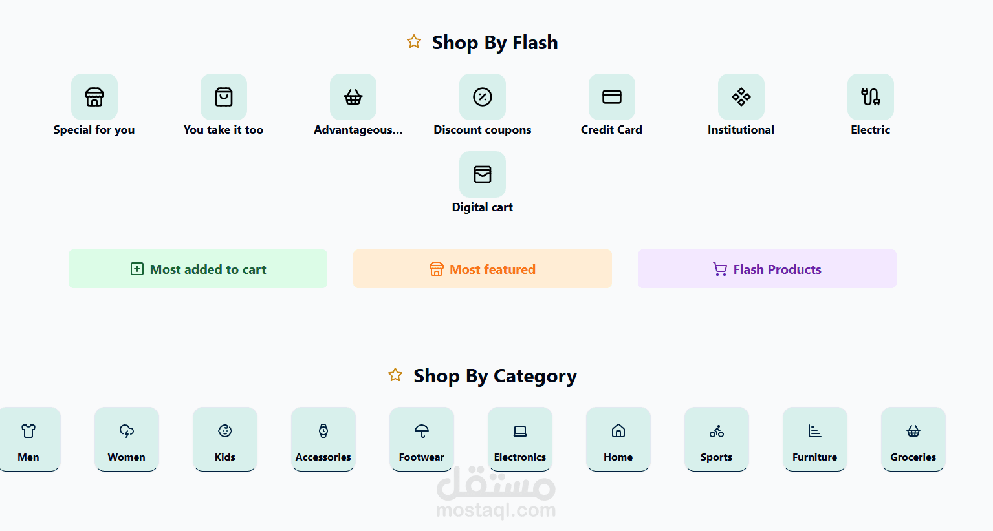Click the Digital cart wallet icon
The width and height of the screenshot is (993, 531).
[x=483, y=174]
